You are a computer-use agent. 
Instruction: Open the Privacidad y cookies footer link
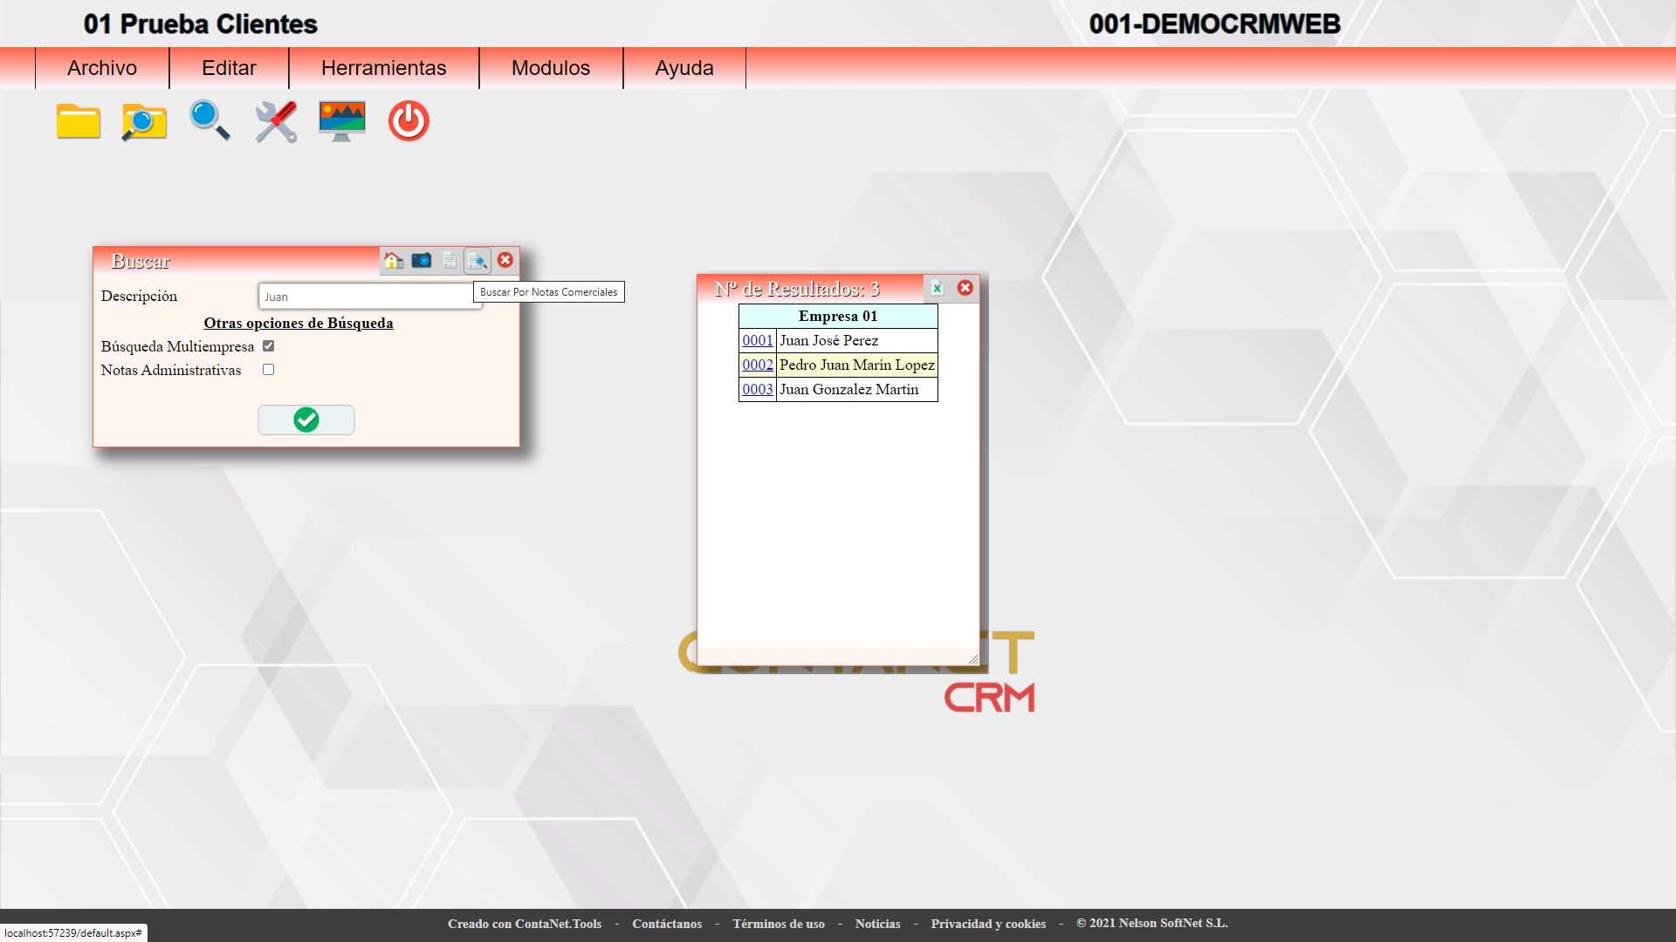(x=988, y=924)
